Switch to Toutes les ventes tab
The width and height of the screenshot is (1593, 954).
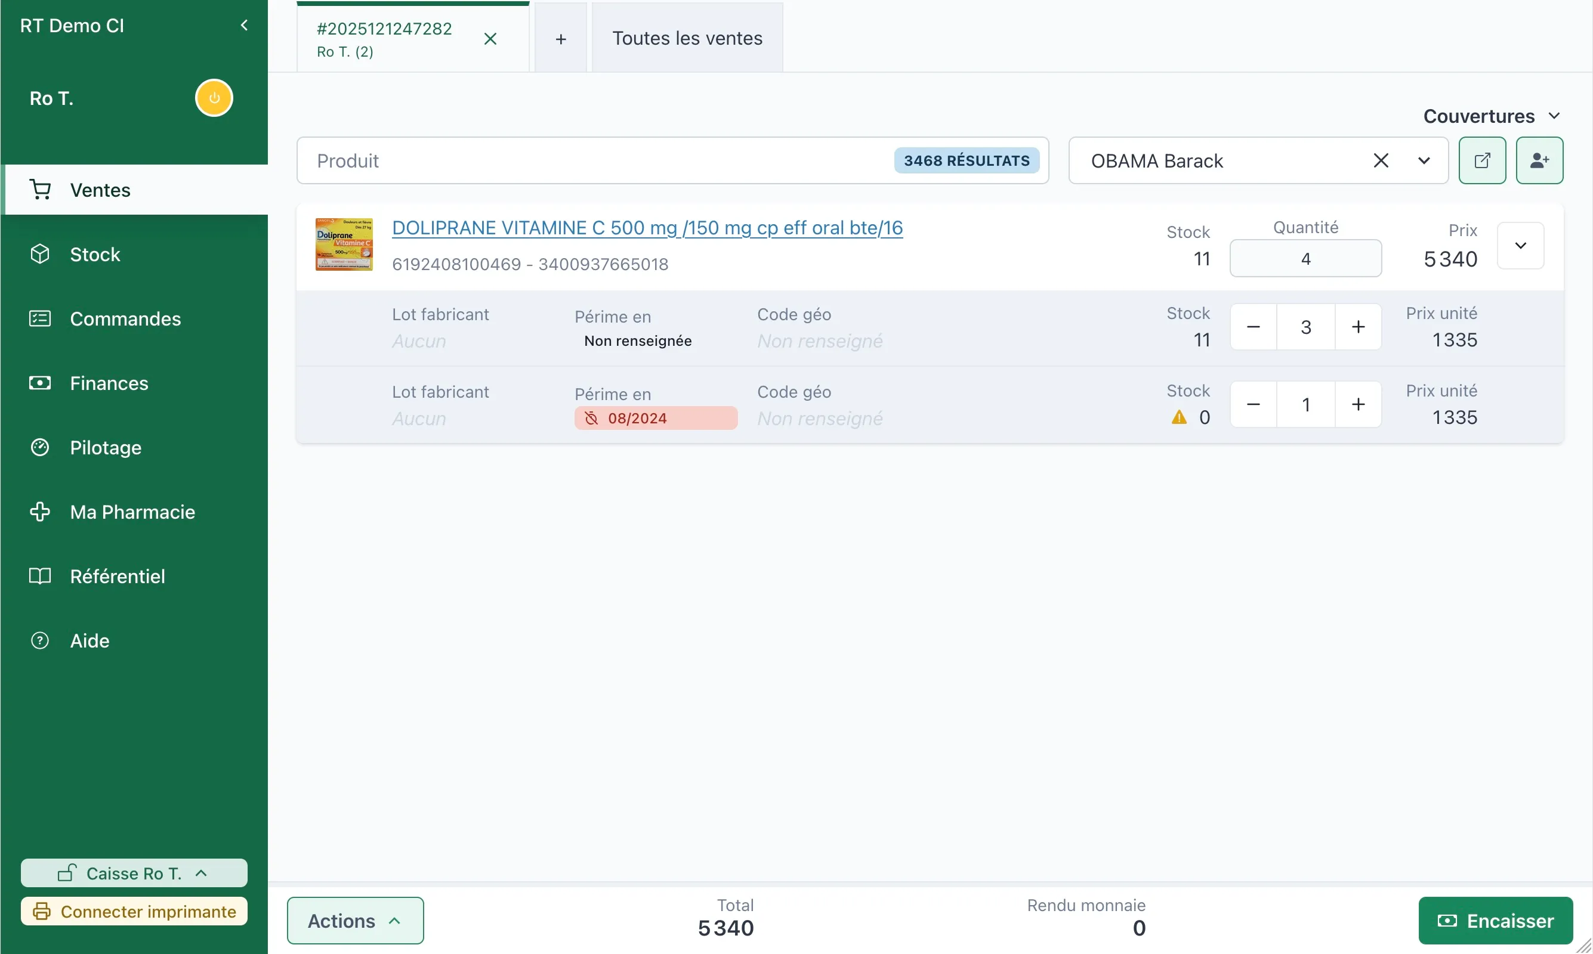coord(686,39)
